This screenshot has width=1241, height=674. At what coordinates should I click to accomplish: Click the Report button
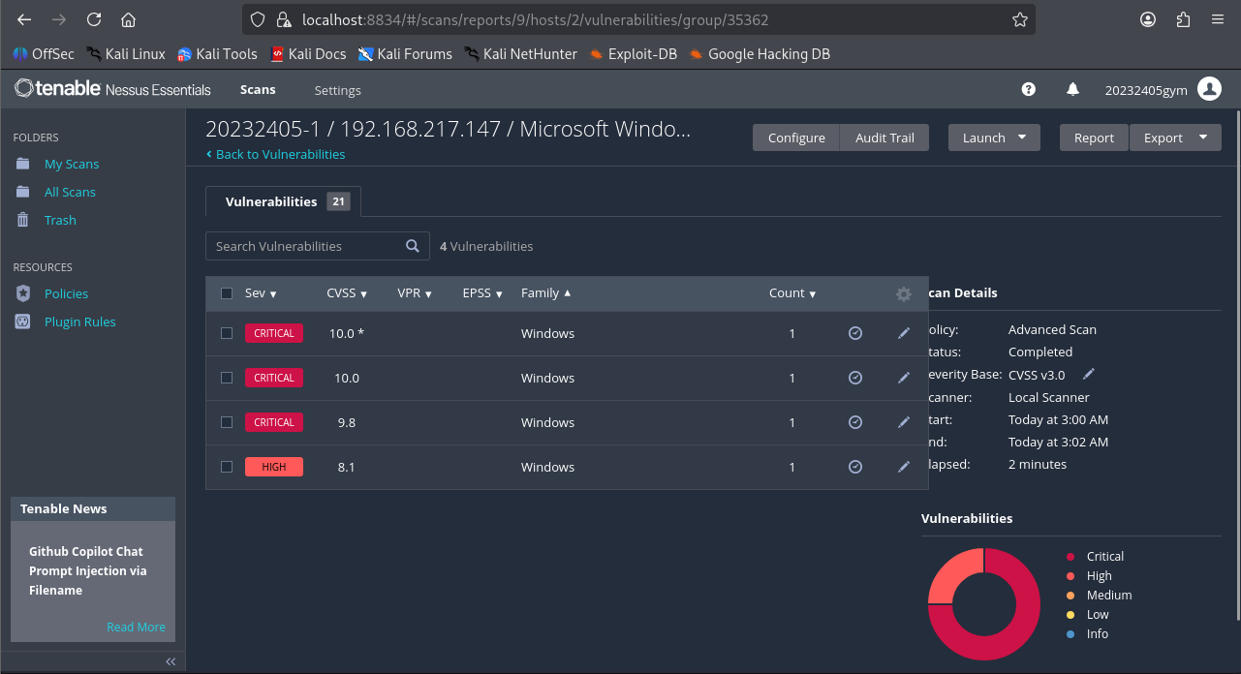point(1094,138)
